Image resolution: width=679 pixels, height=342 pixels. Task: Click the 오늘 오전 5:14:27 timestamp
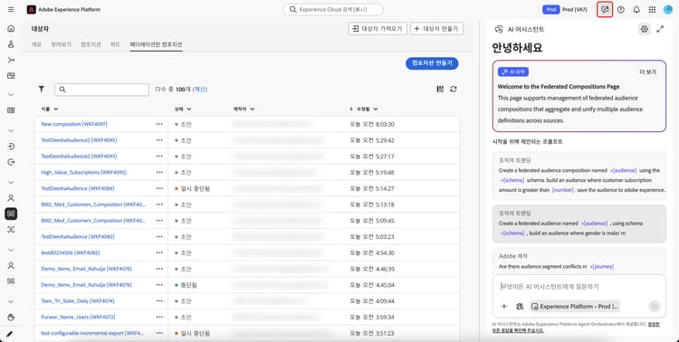372,188
